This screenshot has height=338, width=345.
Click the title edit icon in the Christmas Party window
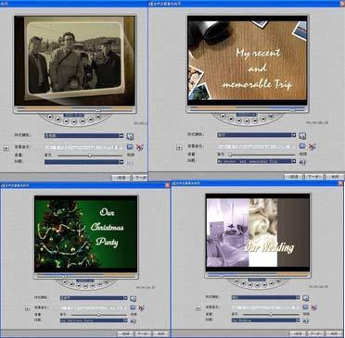133,321
